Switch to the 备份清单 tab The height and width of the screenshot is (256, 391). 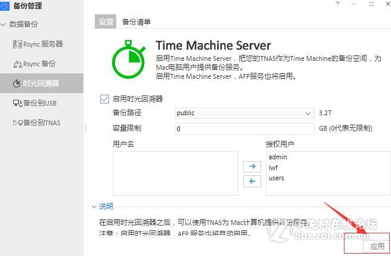136,22
